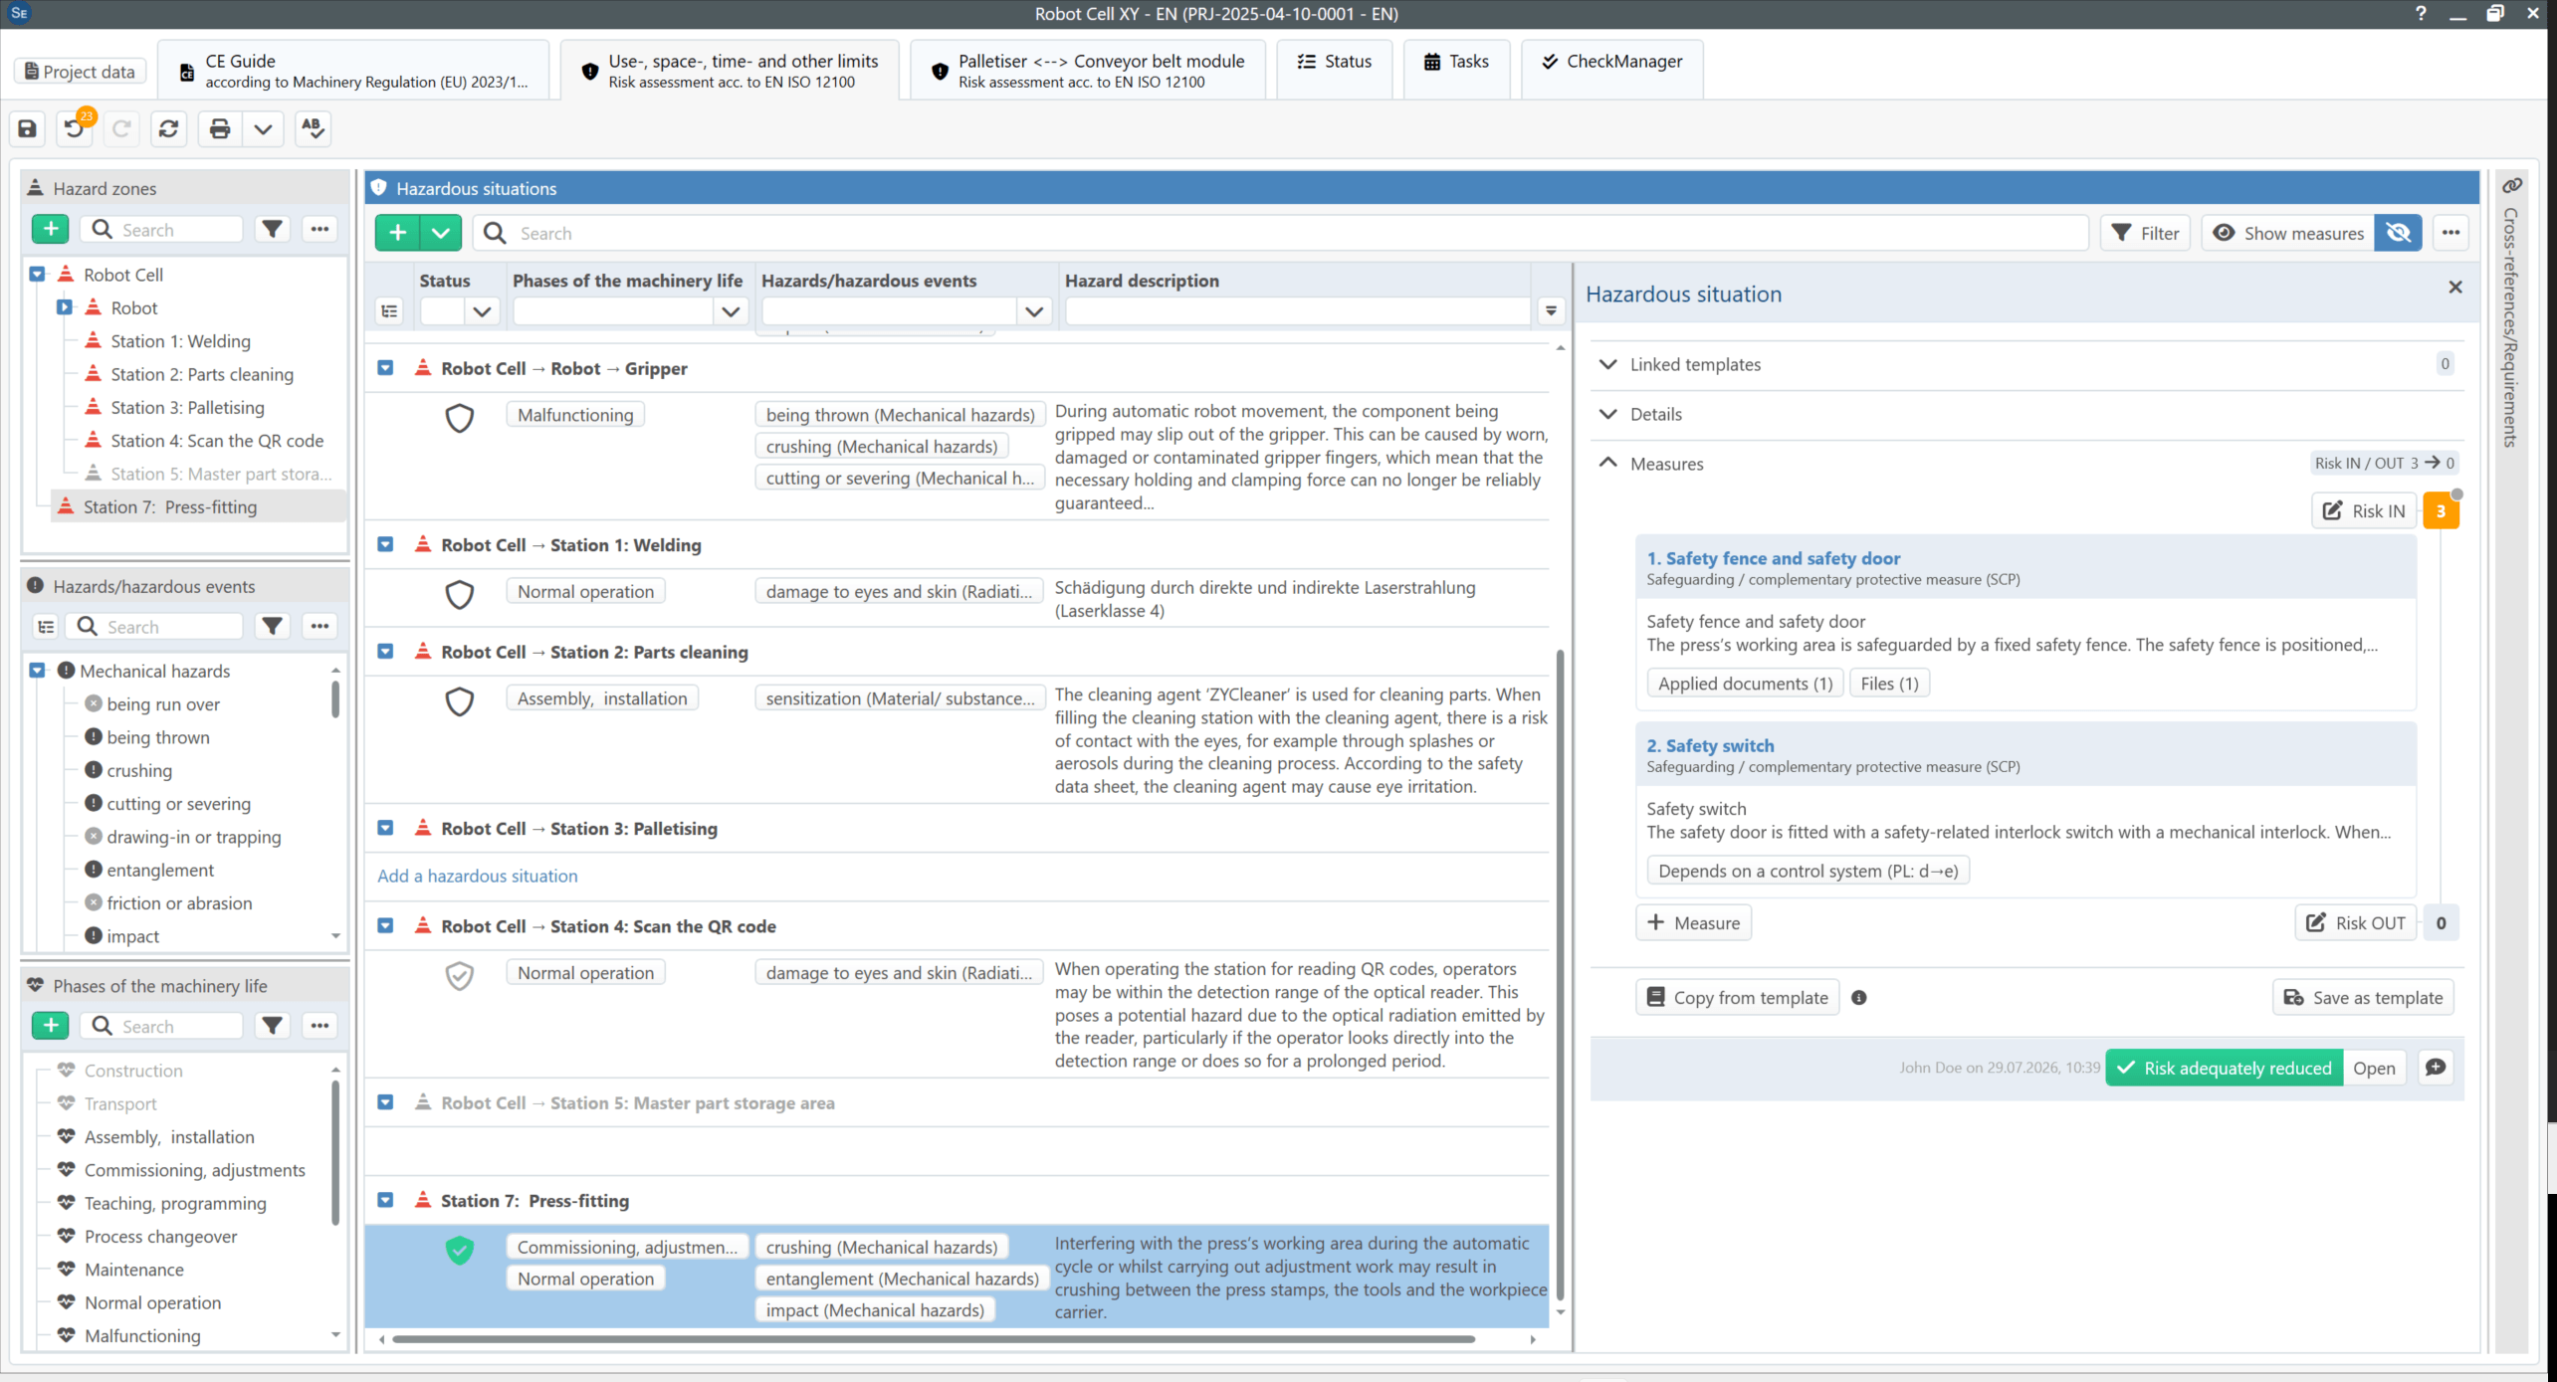2557x1382 pixels.
Task: Open Hazards/hazardous events column filter dropdown
Action: point(1034,311)
